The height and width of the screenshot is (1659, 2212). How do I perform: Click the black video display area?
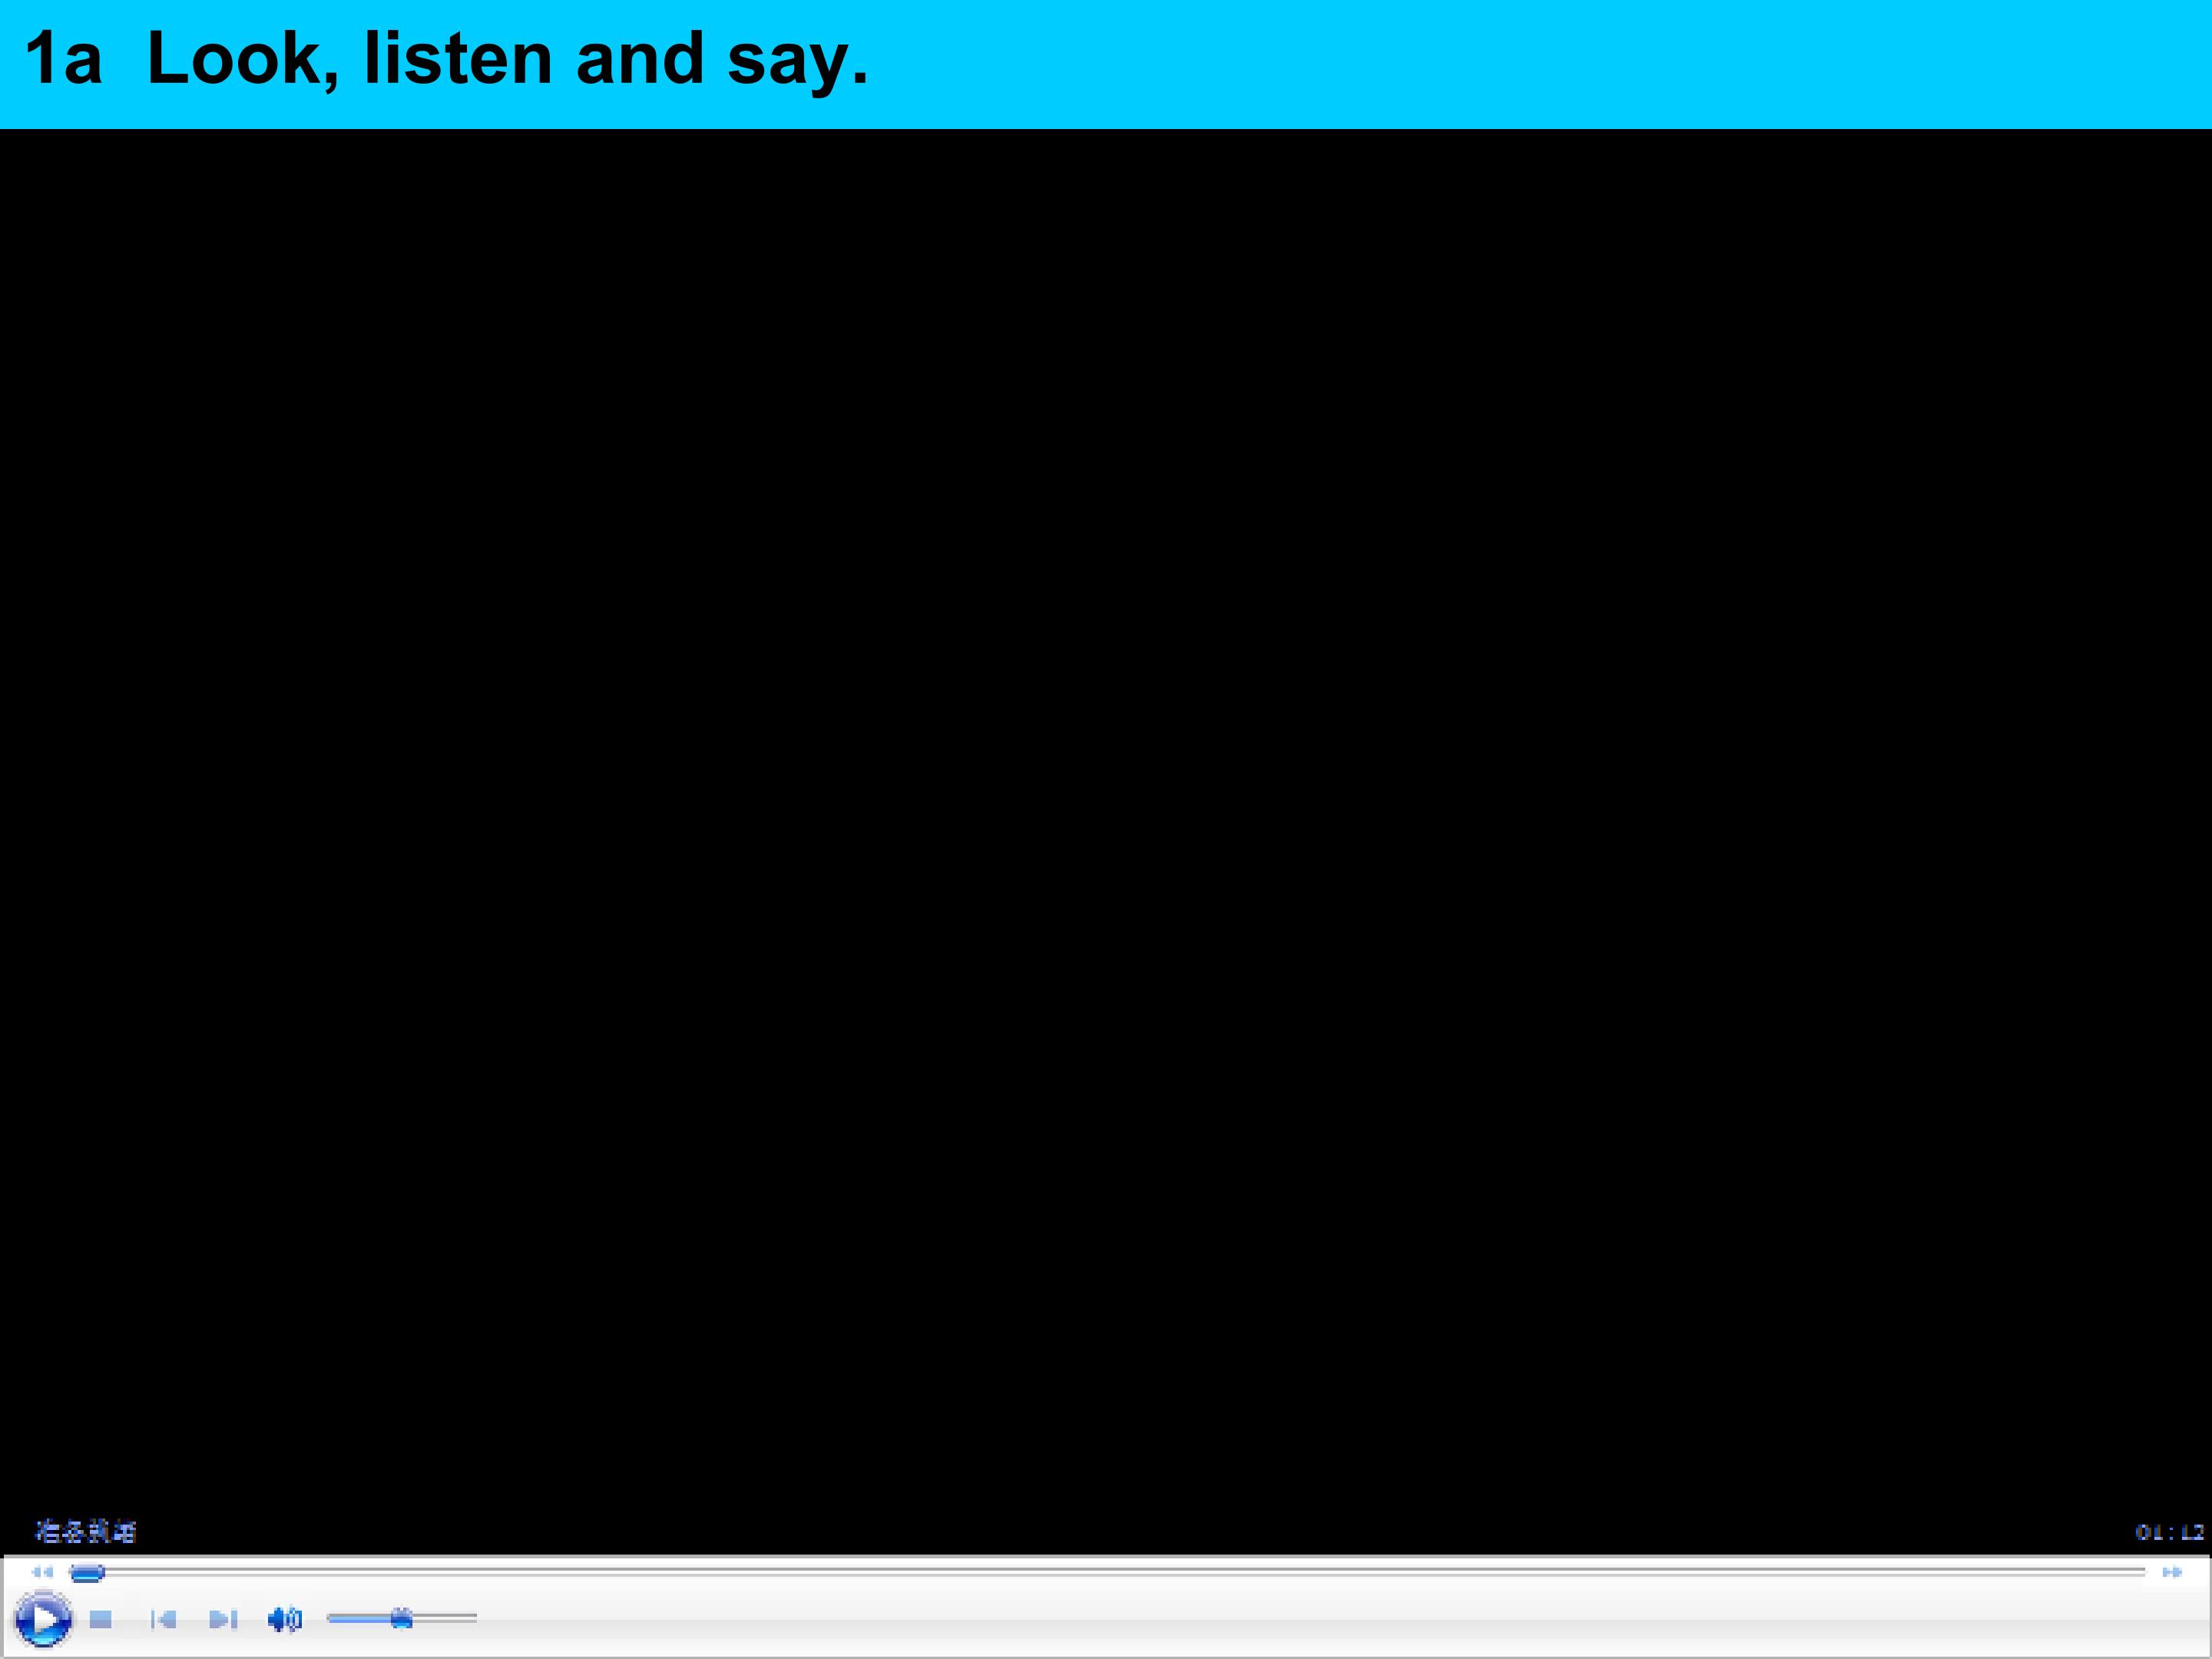(x=1106, y=800)
